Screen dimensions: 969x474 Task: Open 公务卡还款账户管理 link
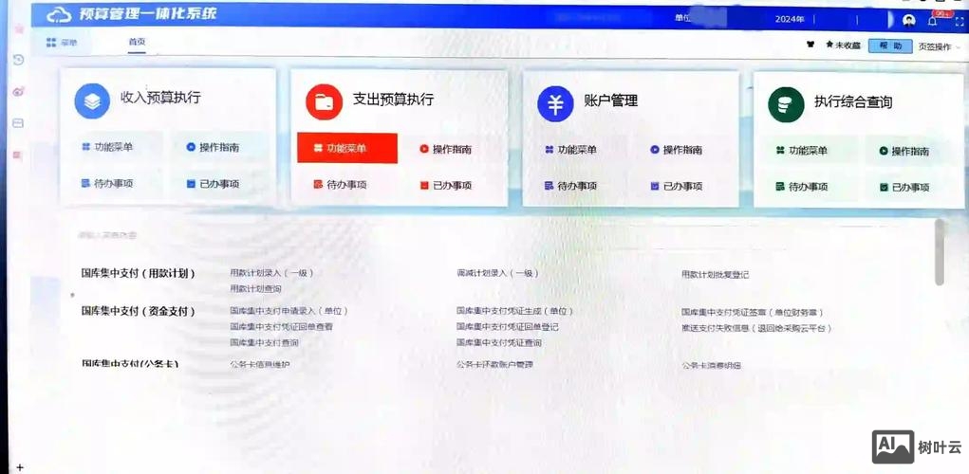pos(494,365)
